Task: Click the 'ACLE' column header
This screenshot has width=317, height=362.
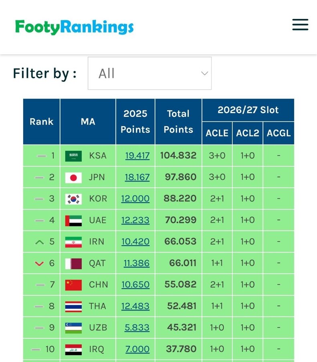Action: 217,133
